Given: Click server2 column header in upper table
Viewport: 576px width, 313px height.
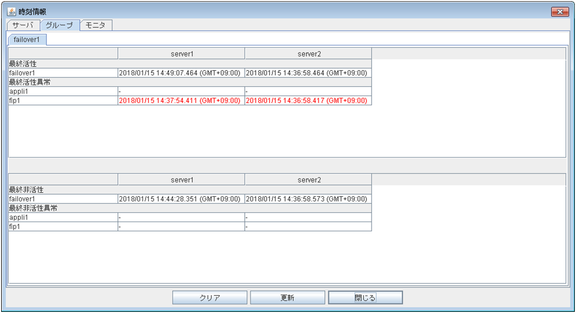Looking at the screenshot, I should click(308, 54).
